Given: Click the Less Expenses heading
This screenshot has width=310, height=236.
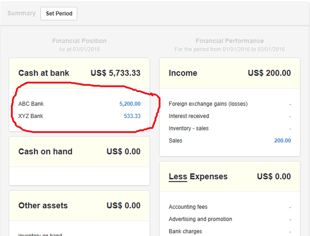Looking at the screenshot, I should coord(198,177).
